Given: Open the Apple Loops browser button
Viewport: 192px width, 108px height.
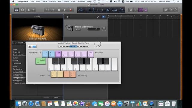Looking at the screenshot, I should click(x=171, y=10).
